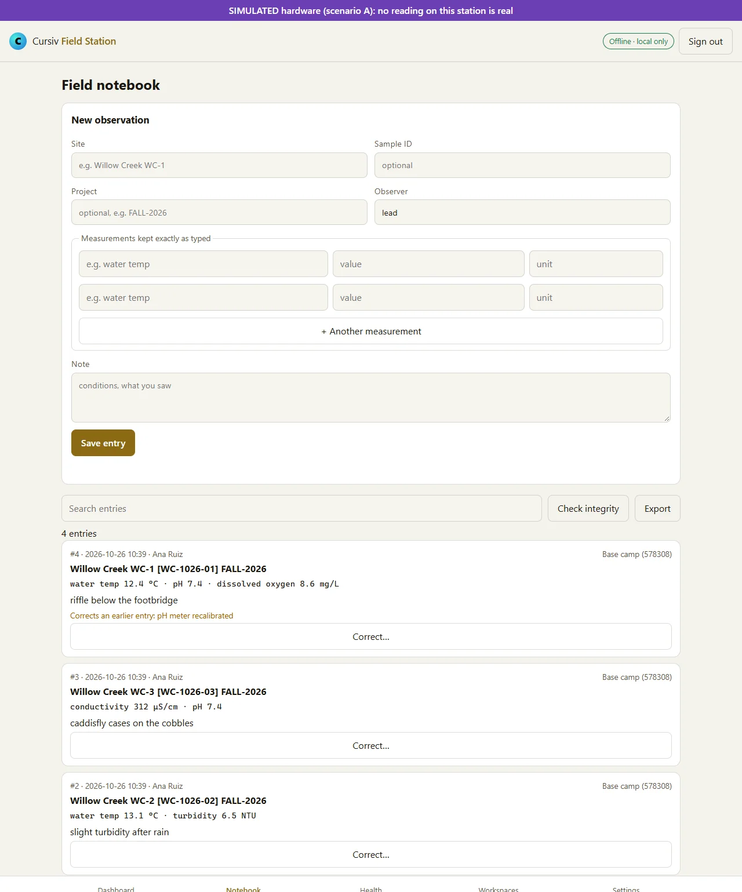This screenshot has height=892, width=742.
Task: Click the Cursiv logo icon
Action: click(x=18, y=41)
